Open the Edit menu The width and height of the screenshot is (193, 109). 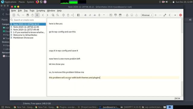point(20,11)
